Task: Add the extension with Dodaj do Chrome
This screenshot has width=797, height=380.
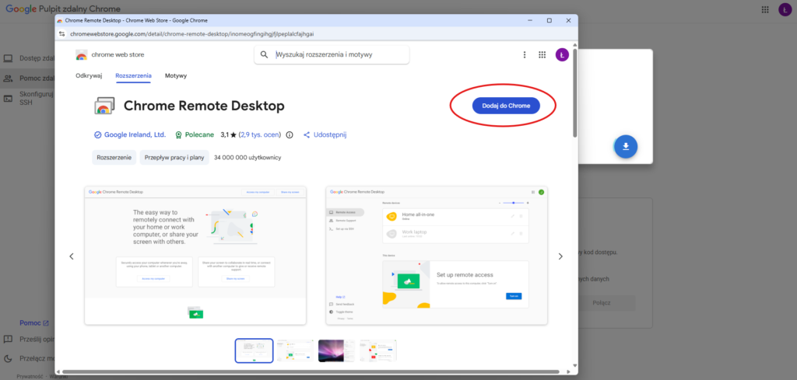Action: pyautogui.click(x=506, y=106)
